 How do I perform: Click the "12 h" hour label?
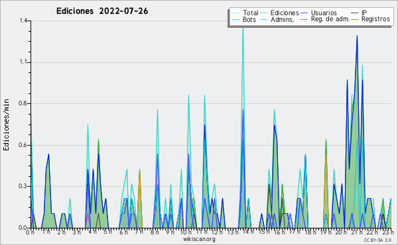[217, 232]
